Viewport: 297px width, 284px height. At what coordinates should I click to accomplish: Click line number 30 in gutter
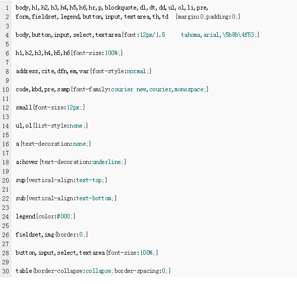[6, 271]
